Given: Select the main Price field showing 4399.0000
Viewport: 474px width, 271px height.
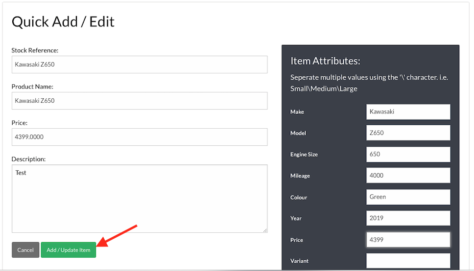Looking at the screenshot, I should [140, 137].
